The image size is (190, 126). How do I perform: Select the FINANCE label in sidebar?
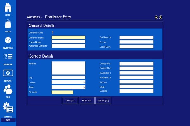8,81
